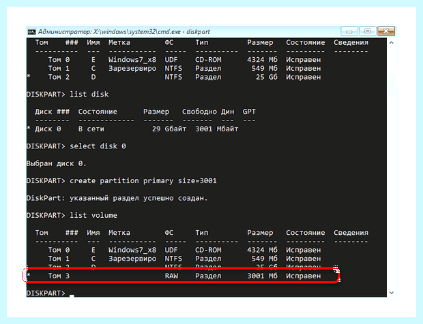Image resolution: width=423 pixels, height=324 pixels.
Task: Minimize the diskpart command window
Action: pyautogui.click(x=349, y=31)
